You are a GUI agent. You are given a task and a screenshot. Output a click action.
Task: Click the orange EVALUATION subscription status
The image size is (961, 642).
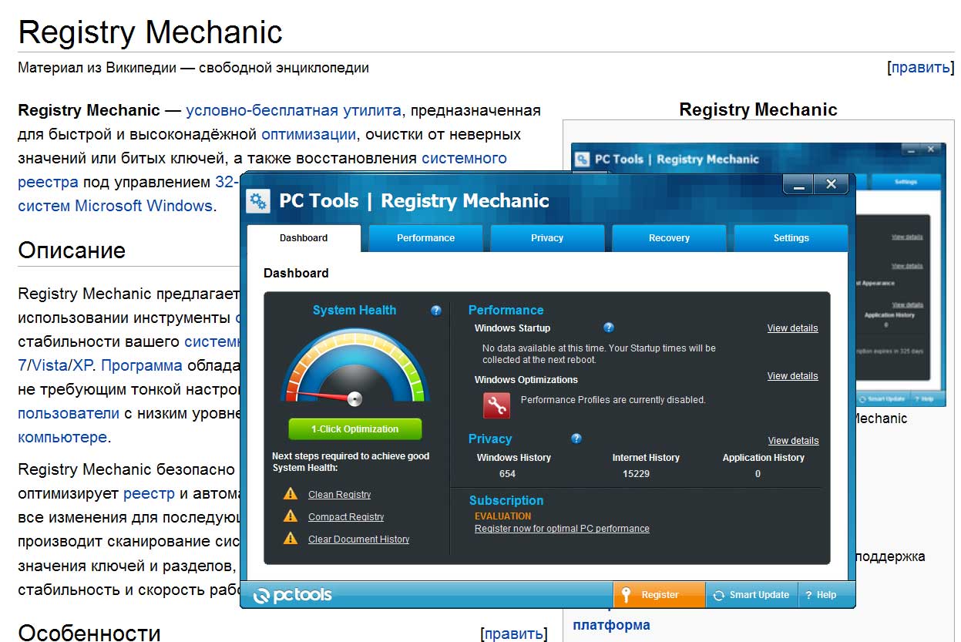(x=502, y=516)
